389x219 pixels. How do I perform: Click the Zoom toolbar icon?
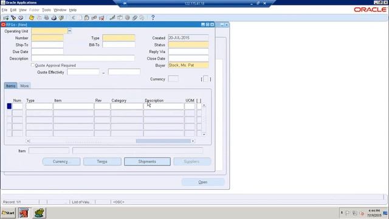pyautogui.click(x=120, y=18)
